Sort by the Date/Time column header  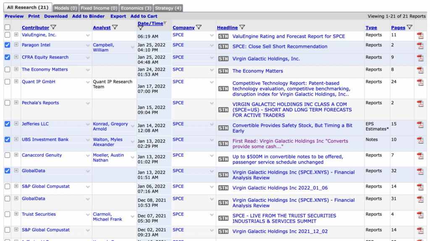[150, 24]
